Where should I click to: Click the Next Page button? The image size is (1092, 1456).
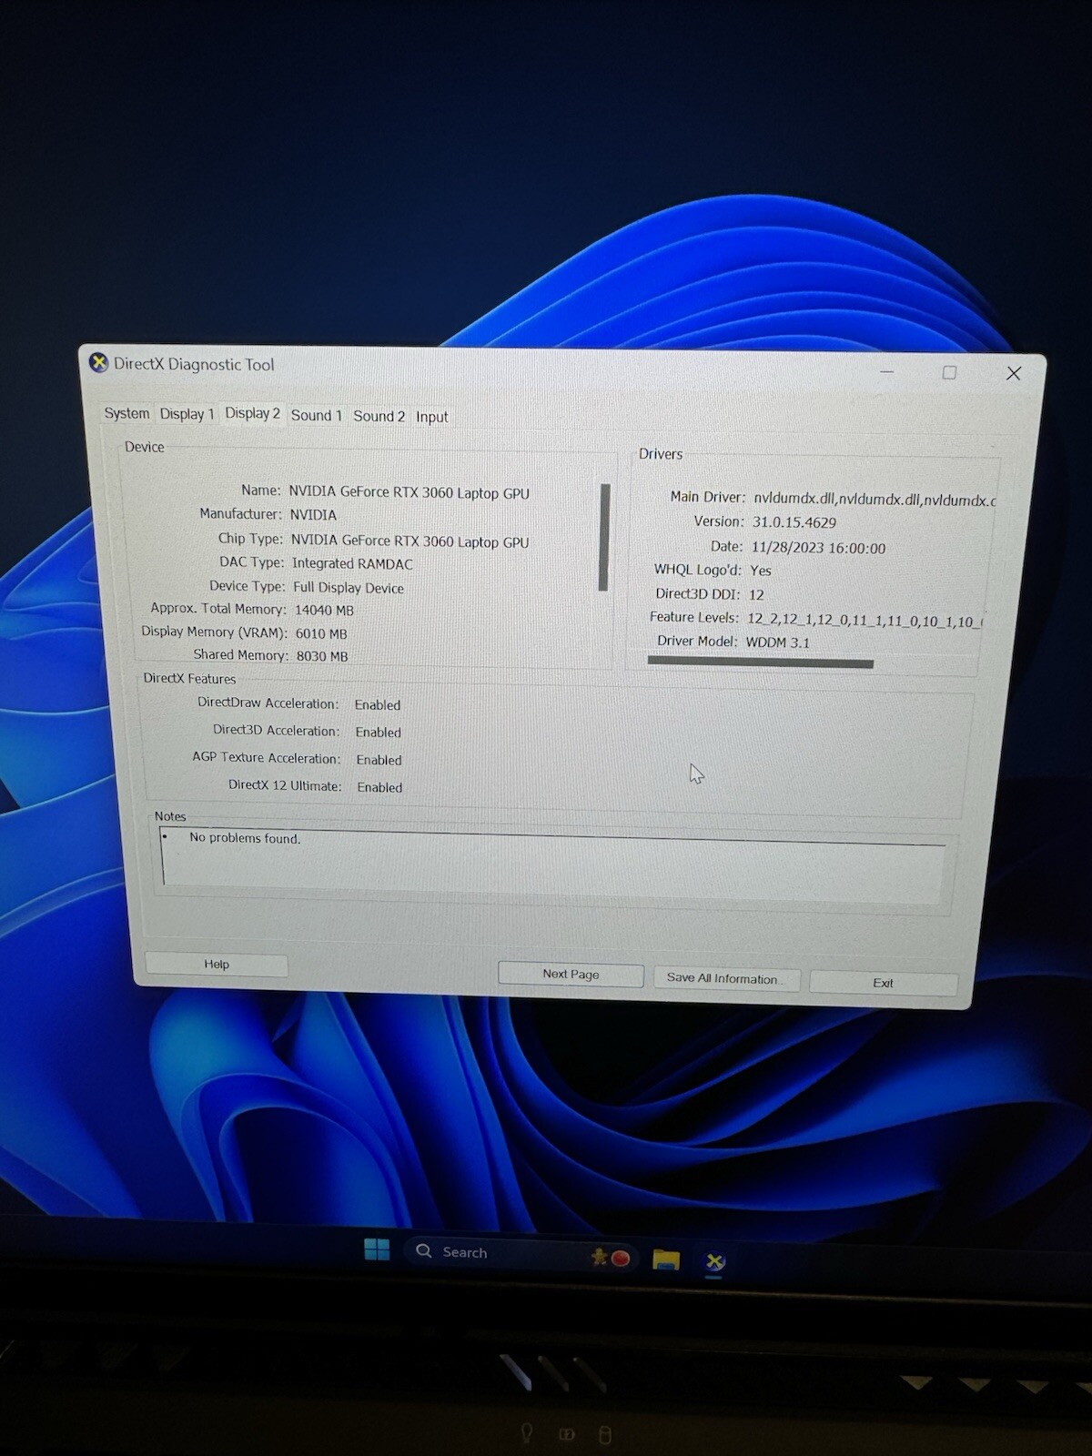tap(571, 975)
